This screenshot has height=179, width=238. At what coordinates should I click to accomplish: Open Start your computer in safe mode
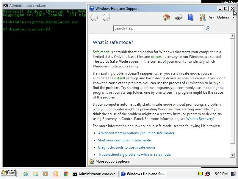tap(124, 140)
